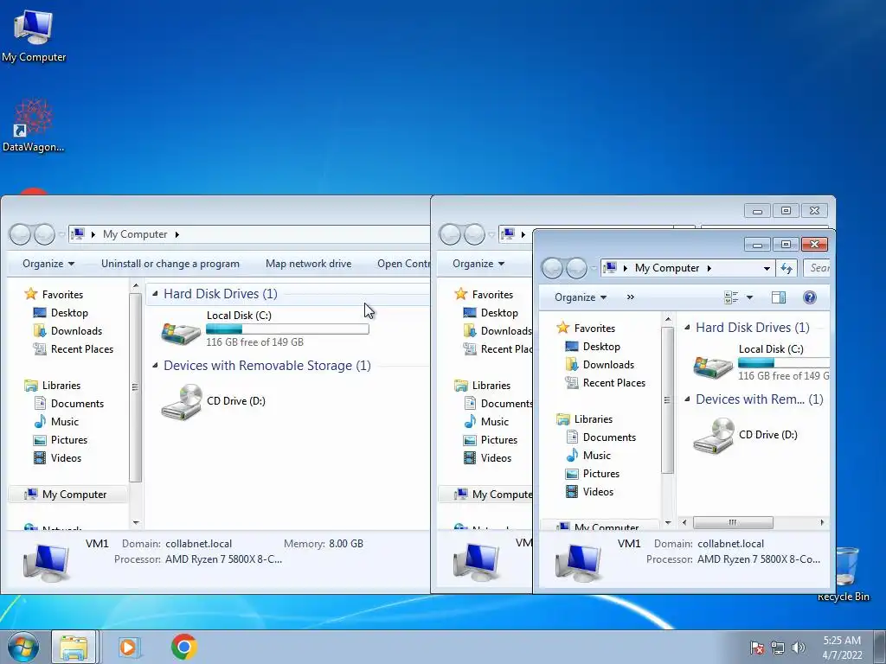Open the view options dropdown arrow in the front window
Image resolution: width=886 pixels, height=664 pixels.
click(750, 297)
